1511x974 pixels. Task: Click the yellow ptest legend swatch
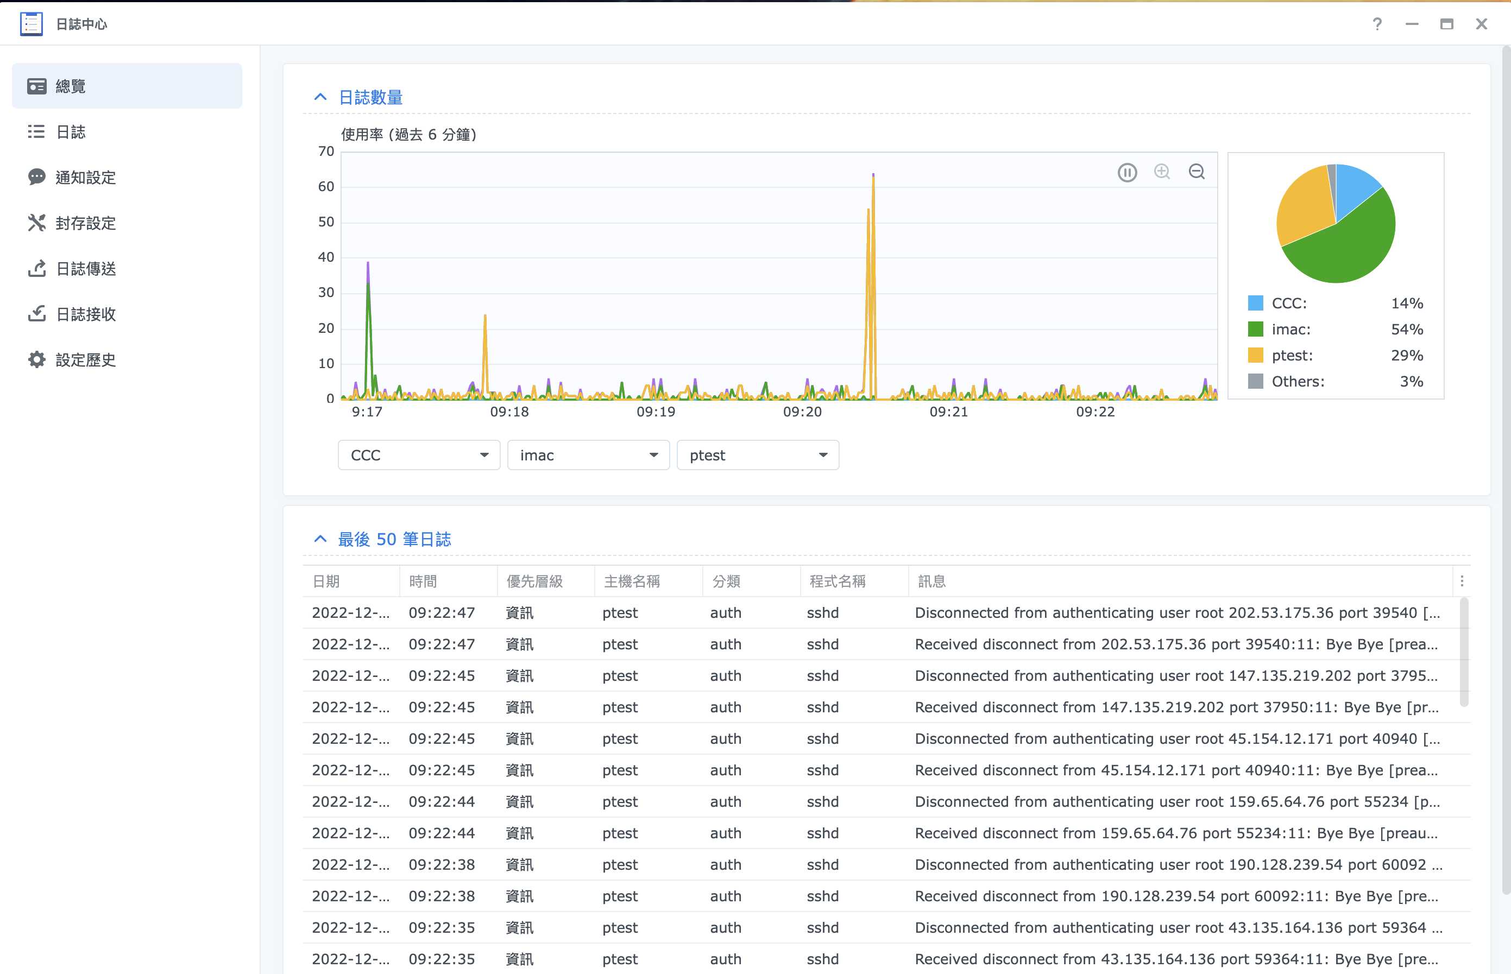1255,355
